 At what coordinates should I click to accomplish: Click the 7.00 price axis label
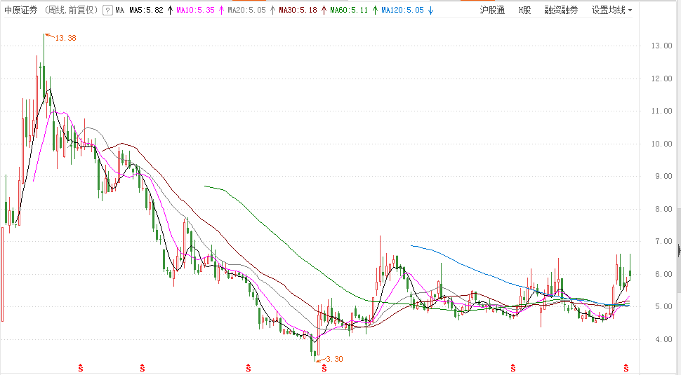663,242
